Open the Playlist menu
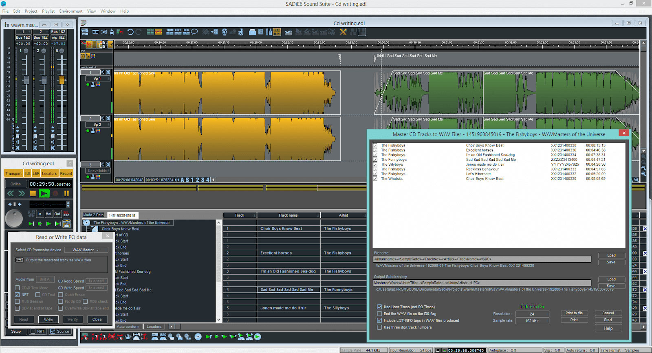Screen dimensions: 652x353 (x=48, y=11)
